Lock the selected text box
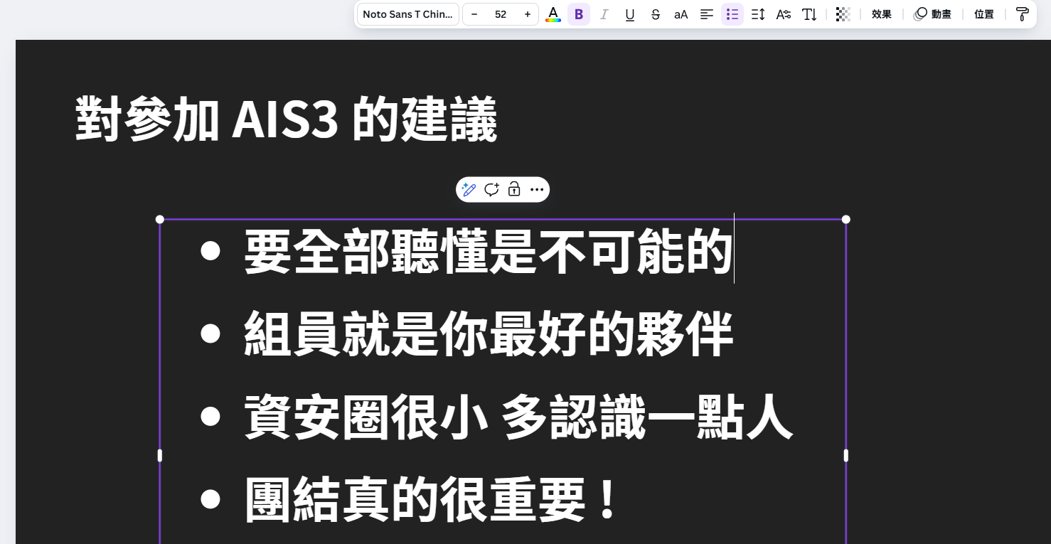The height and width of the screenshot is (544, 1051). (x=514, y=189)
